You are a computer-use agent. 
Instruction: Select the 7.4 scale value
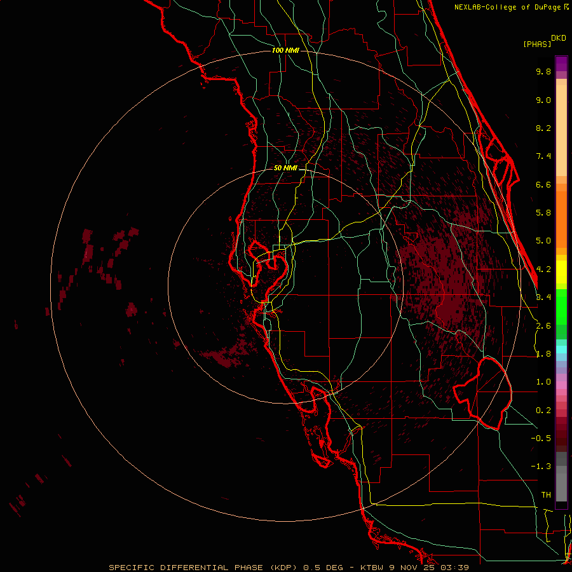click(x=543, y=156)
